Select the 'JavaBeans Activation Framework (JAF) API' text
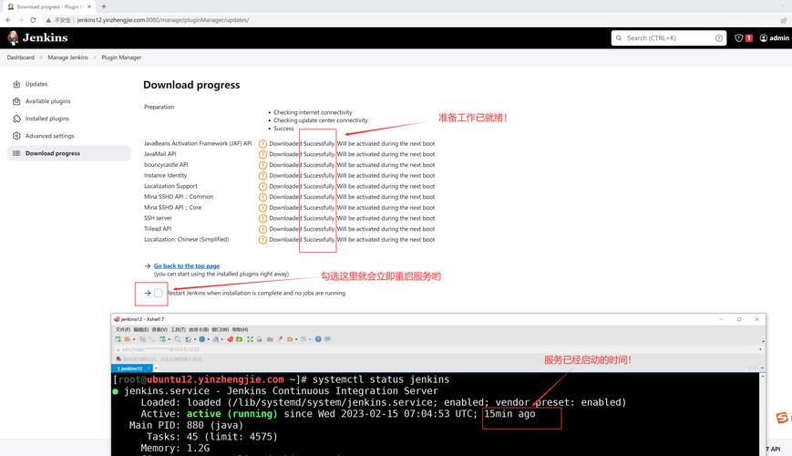792x456 pixels. [x=198, y=143]
